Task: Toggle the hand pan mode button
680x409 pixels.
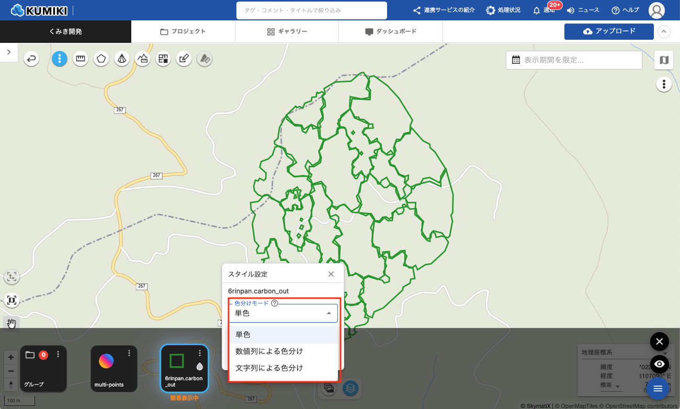Action: tap(12, 324)
